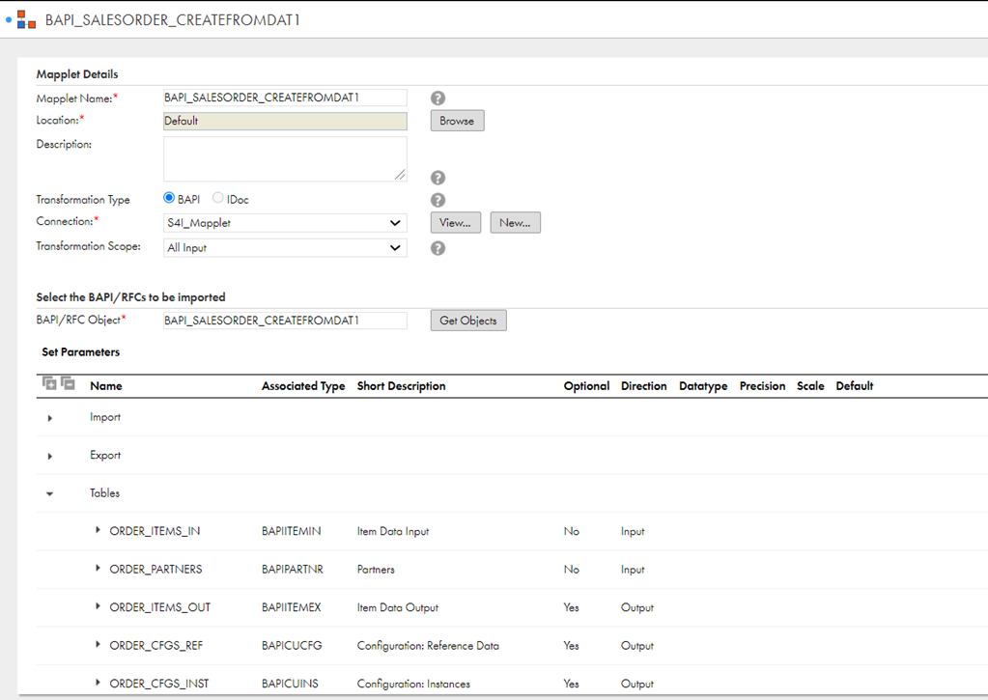This screenshot has height=700, width=988.
Task: Click the Collapse All parameters icon
Action: [x=68, y=382]
